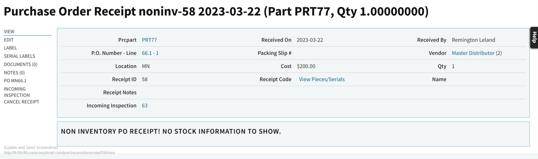Navigate to PO MN66.1
538x159 pixels.
point(15,80)
